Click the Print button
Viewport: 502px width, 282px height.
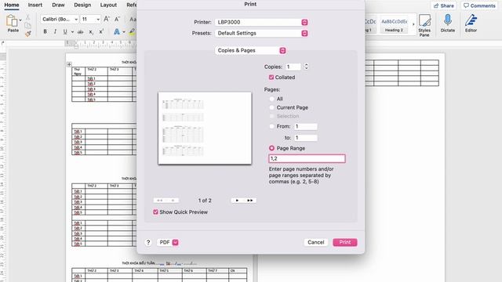(x=345, y=242)
